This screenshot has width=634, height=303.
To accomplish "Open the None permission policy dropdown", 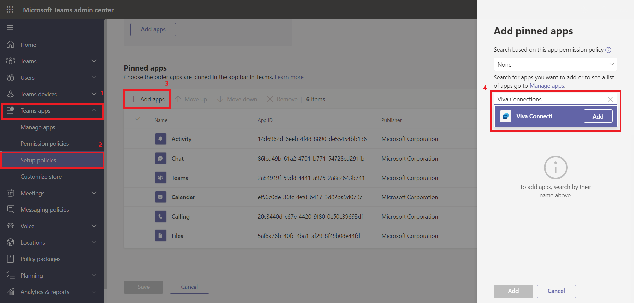I will point(555,64).
